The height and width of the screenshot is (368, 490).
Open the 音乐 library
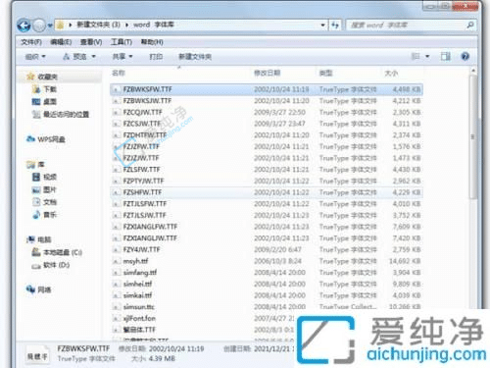pos(50,215)
